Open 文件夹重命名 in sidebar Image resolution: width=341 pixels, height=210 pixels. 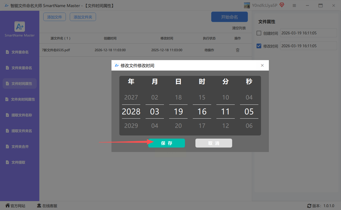20,68
